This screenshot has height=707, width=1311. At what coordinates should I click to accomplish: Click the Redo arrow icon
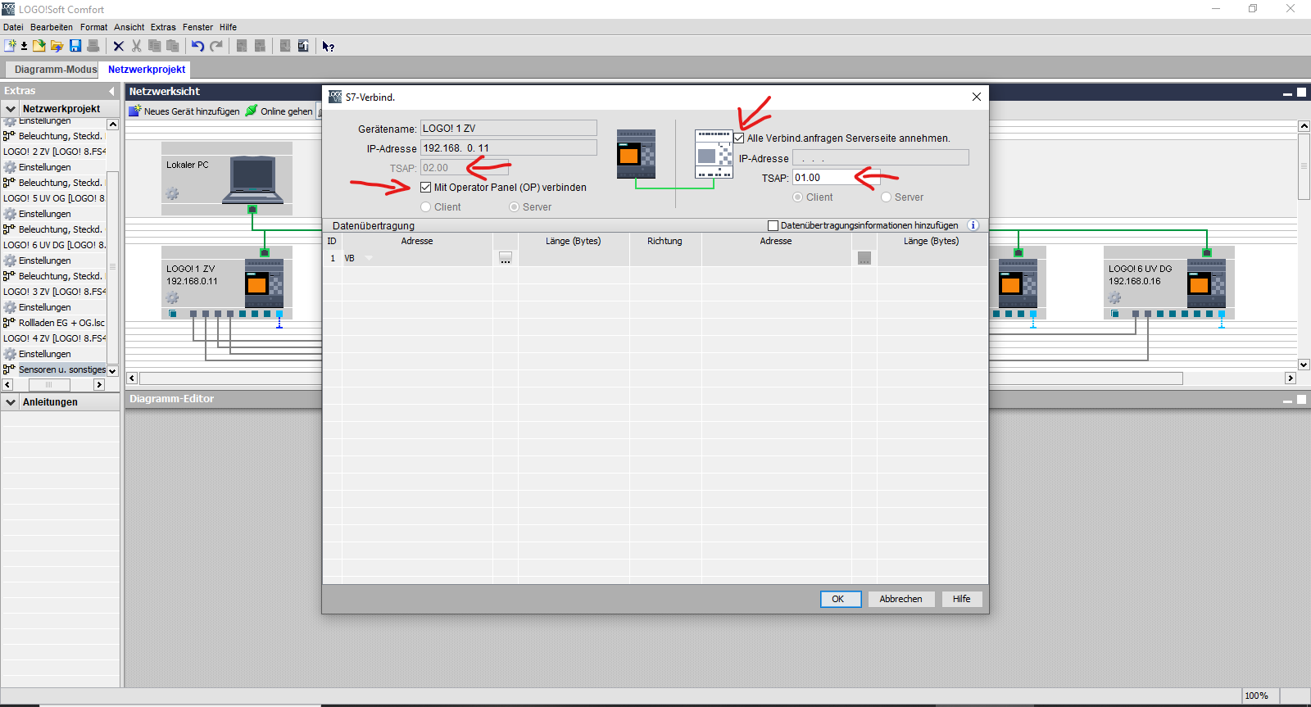point(216,46)
